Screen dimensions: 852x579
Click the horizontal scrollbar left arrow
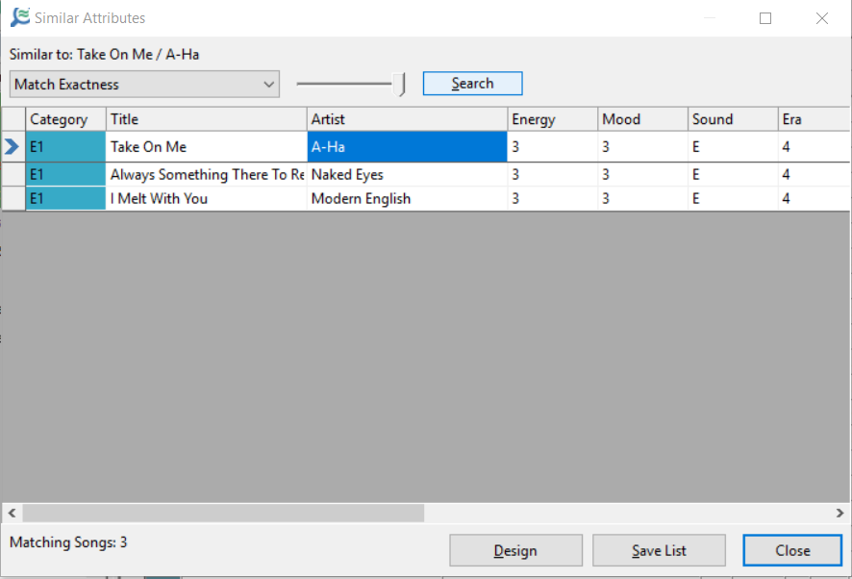pos(12,513)
